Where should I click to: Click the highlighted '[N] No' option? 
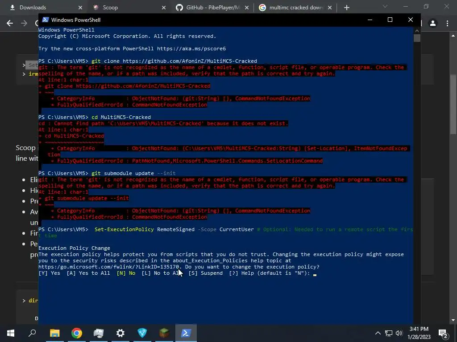coord(126,273)
